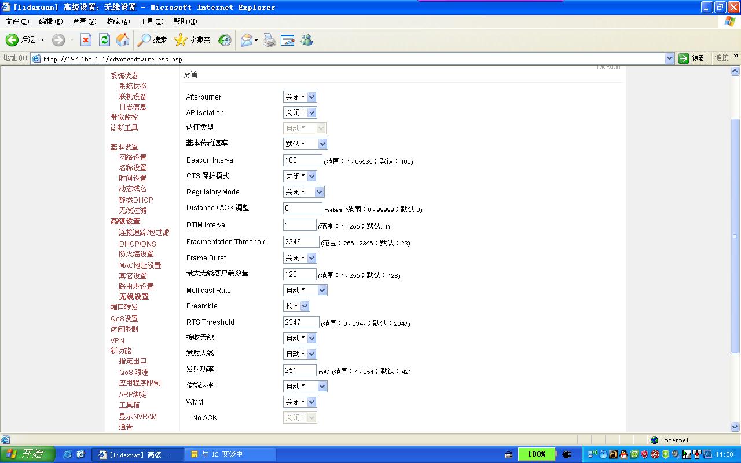Screen dimensions: 741x463
Task: Open 日志信息 sidebar link
Action: tap(133, 107)
